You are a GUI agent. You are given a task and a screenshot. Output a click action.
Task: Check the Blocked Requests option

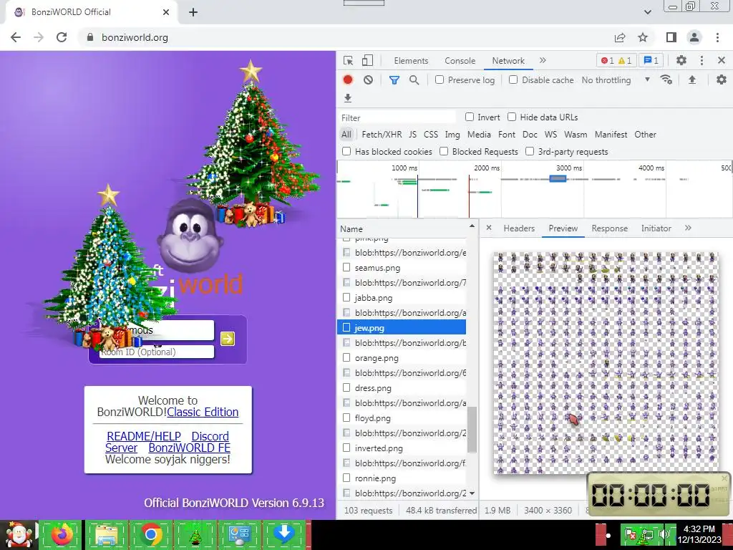444,151
